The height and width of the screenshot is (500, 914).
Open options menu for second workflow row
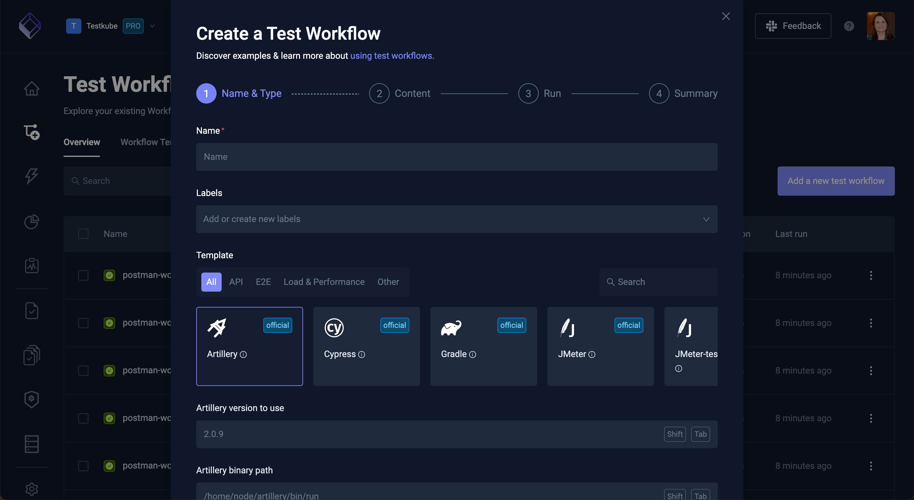pos(871,323)
